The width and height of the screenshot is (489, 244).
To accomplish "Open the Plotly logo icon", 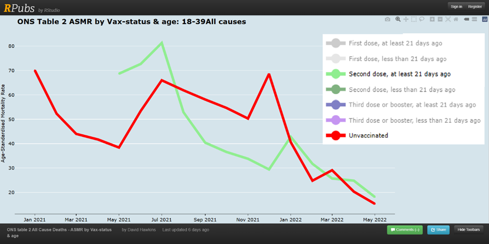I will coord(484,19).
